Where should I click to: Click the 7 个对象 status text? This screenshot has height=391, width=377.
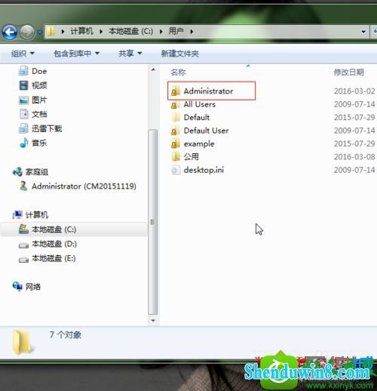[x=66, y=335]
